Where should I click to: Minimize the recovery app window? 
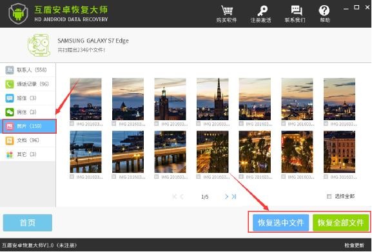346,8
